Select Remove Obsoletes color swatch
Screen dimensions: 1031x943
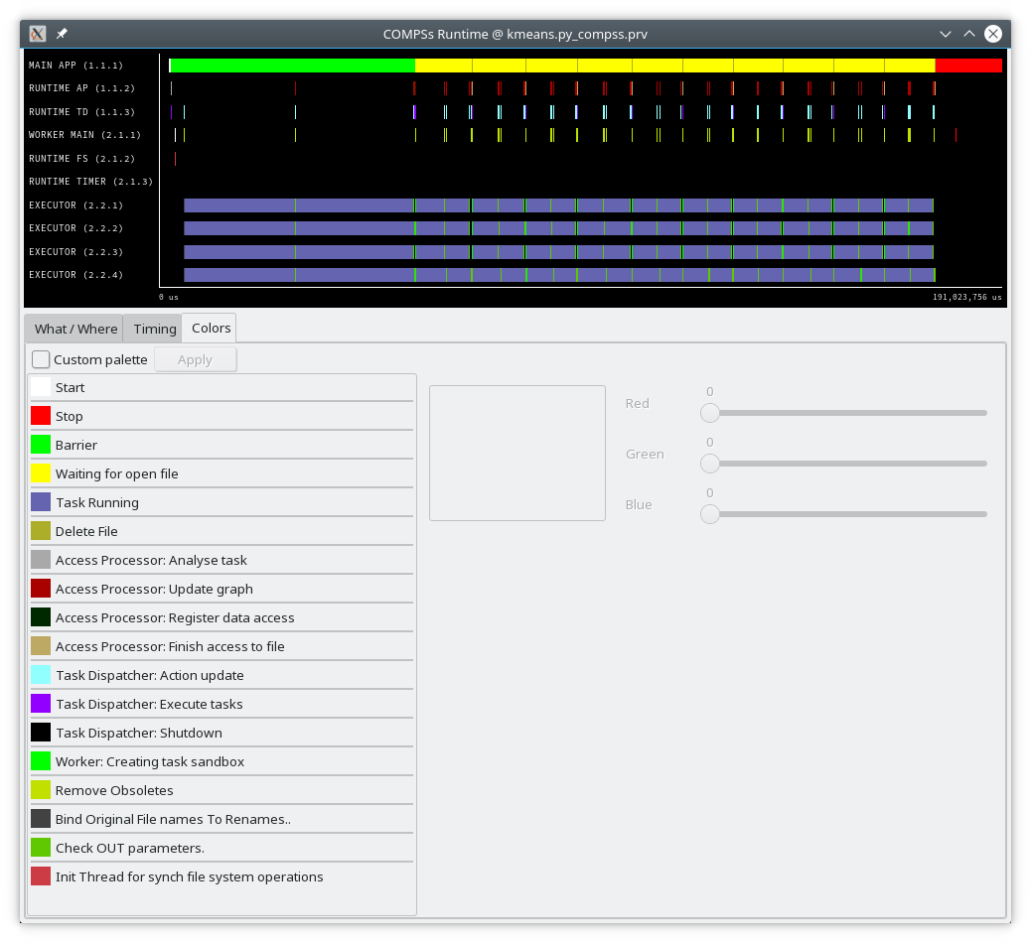click(41, 790)
